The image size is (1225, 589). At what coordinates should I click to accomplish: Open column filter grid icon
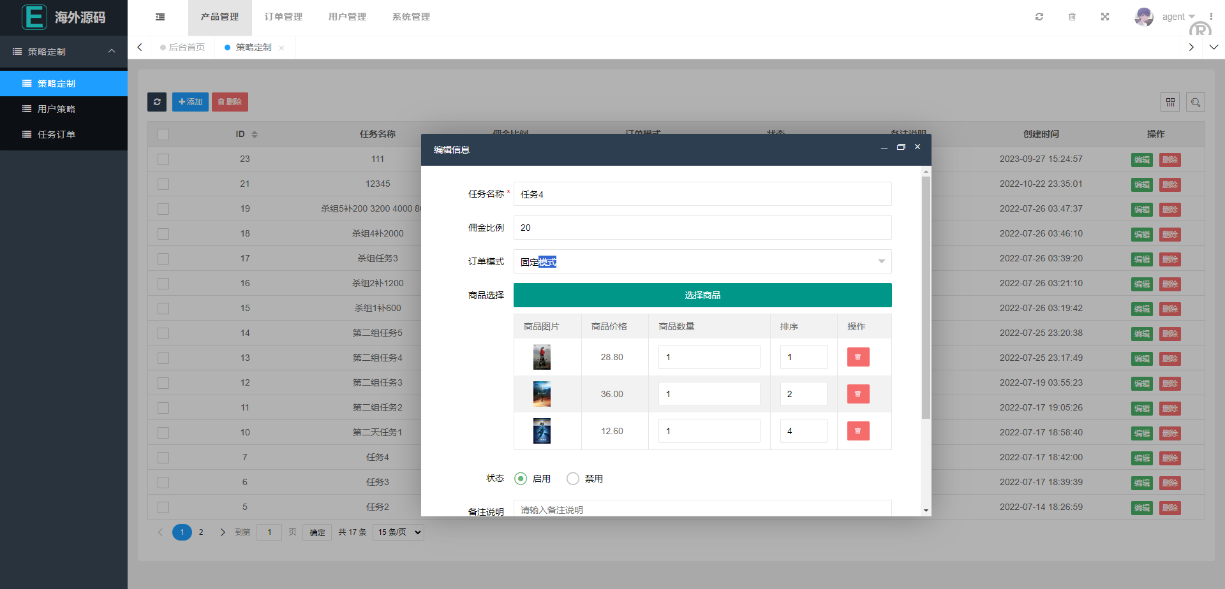pyautogui.click(x=1170, y=102)
